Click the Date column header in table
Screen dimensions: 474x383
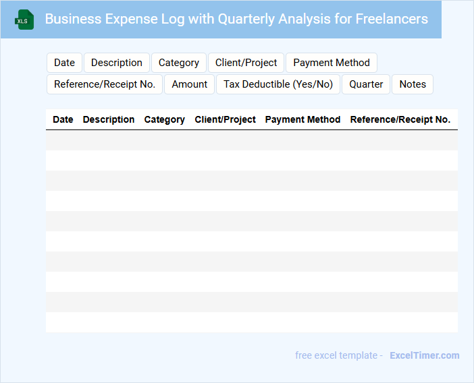(63, 119)
